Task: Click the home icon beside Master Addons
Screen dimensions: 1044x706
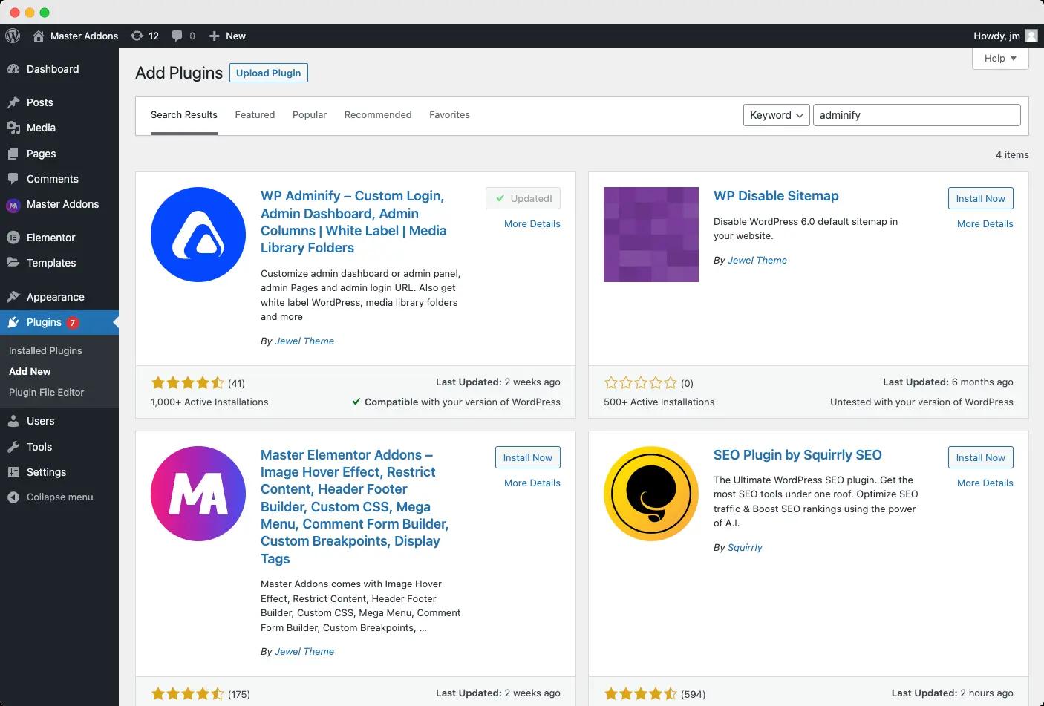Action: (x=39, y=36)
